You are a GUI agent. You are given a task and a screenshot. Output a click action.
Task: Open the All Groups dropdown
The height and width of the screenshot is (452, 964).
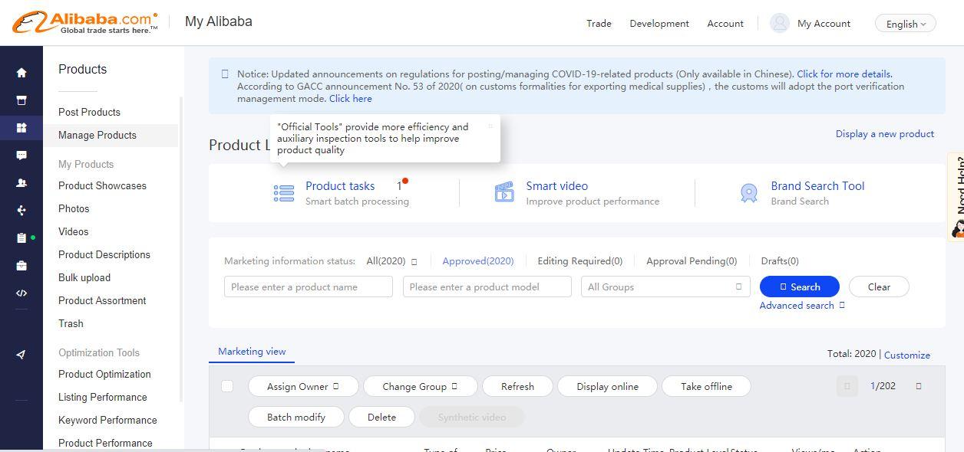(x=665, y=287)
